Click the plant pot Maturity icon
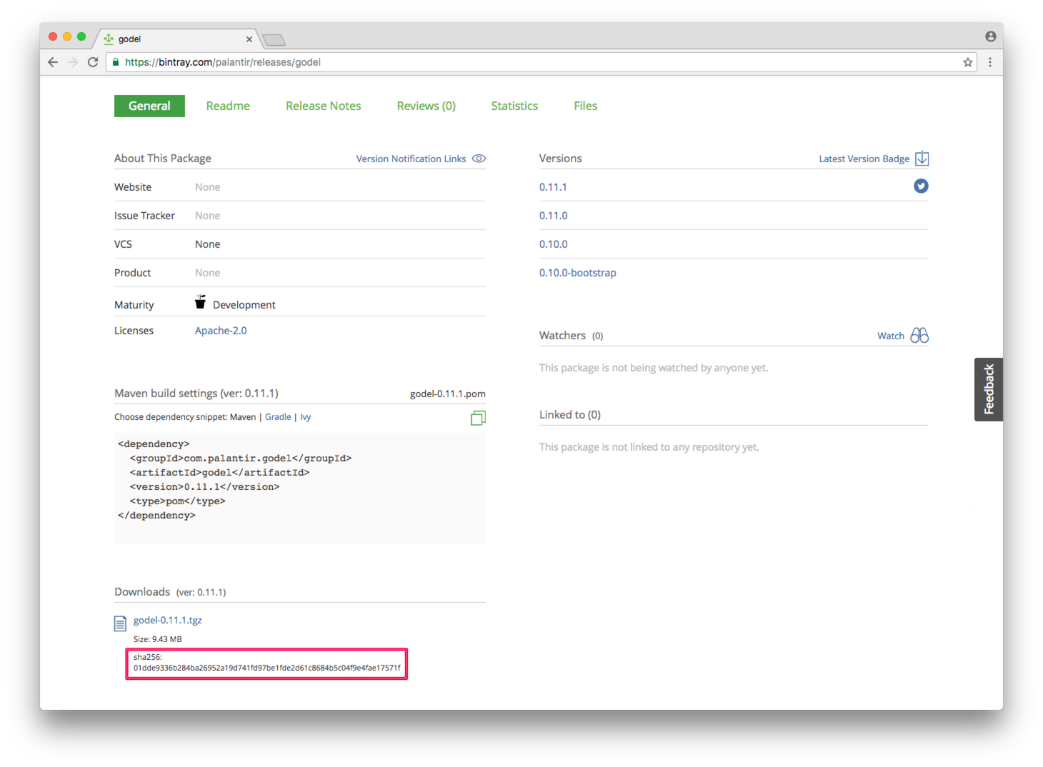This screenshot has height=767, width=1043. 201,302
